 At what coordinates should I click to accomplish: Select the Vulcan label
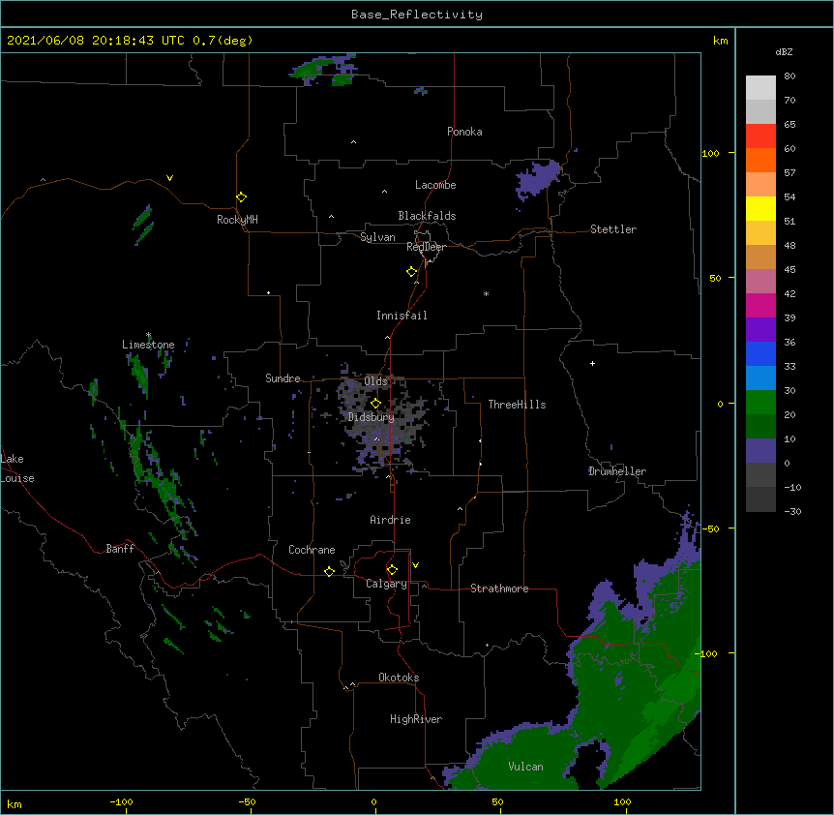click(525, 767)
